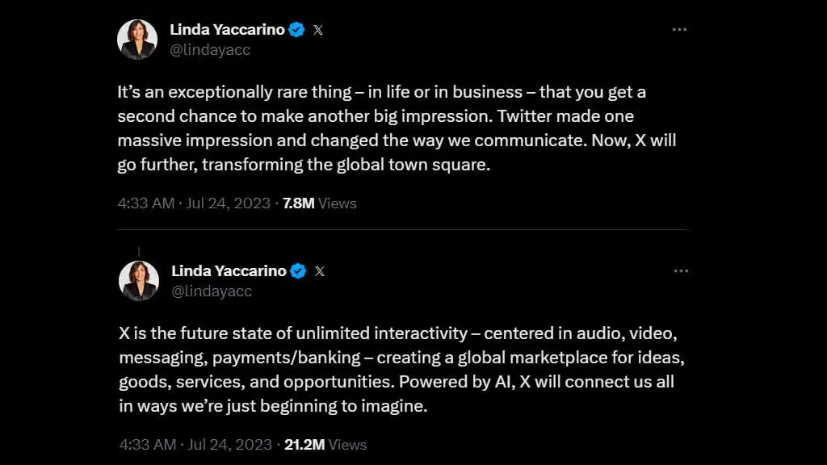Click the 4:33 AM timestamp of first tweet
The image size is (827, 465).
point(145,203)
